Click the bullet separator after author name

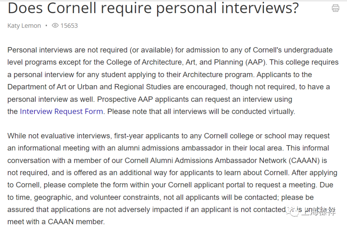coord(46,26)
